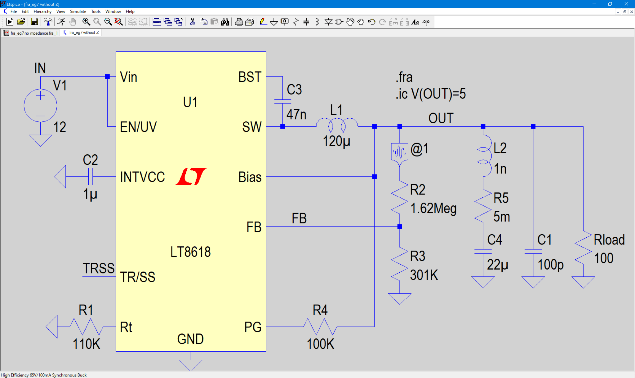The image size is (635, 378).
Task: Select the Inductor placement tool
Action: click(317, 22)
